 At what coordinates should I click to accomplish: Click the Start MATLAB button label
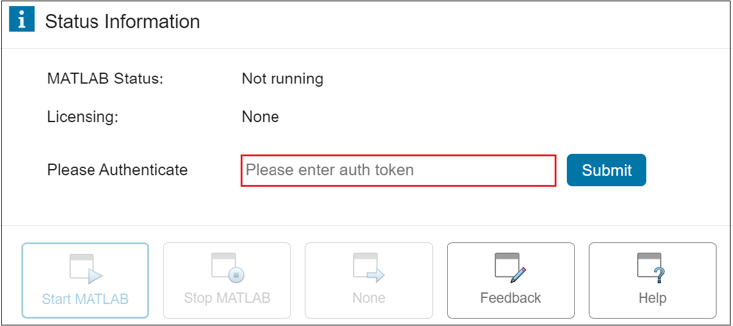[x=86, y=299]
